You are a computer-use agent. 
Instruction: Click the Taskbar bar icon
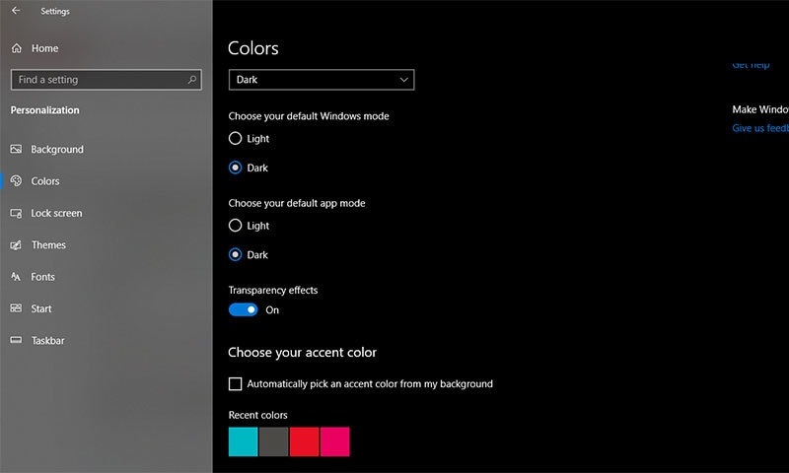[x=16, y=340]
